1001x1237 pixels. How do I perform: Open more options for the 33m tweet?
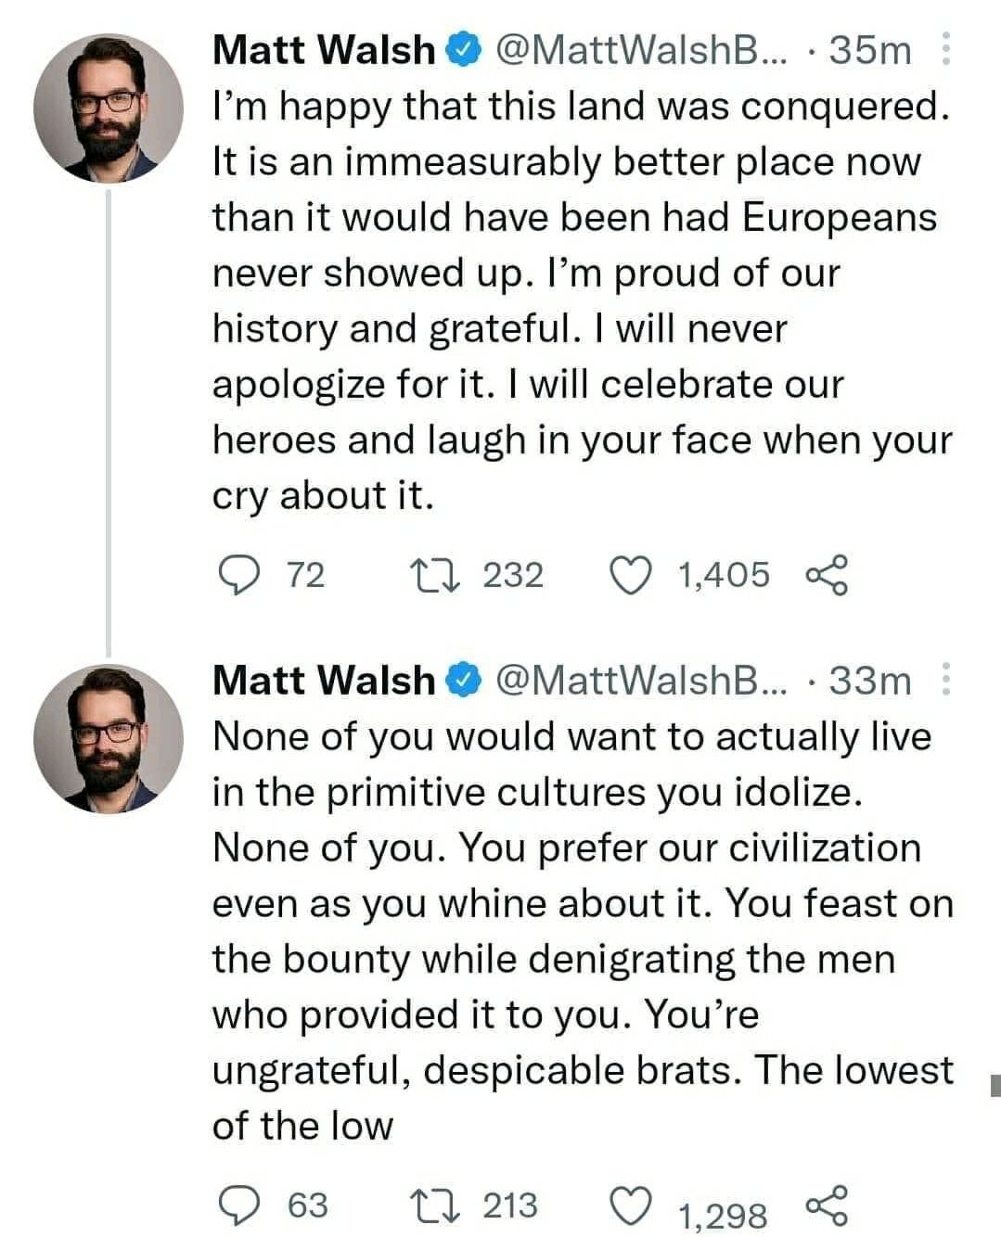point(945,680)
